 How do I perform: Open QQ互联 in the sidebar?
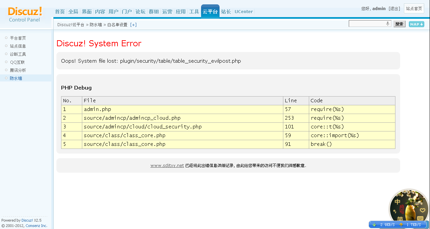click(x=17, y=62)
